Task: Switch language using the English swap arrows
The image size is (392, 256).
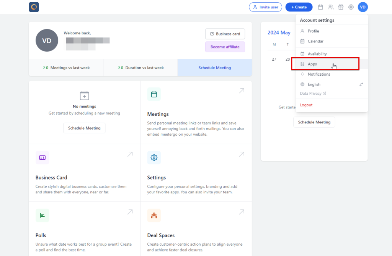Action: point(361,84)
